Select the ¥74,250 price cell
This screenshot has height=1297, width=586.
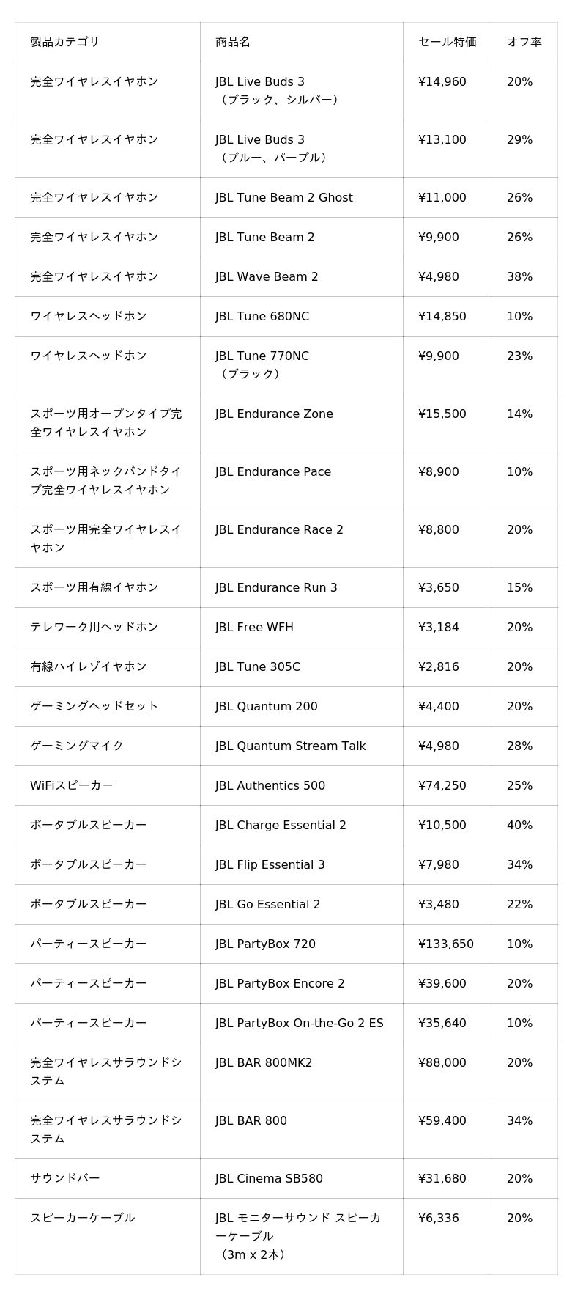pos(442,786)
